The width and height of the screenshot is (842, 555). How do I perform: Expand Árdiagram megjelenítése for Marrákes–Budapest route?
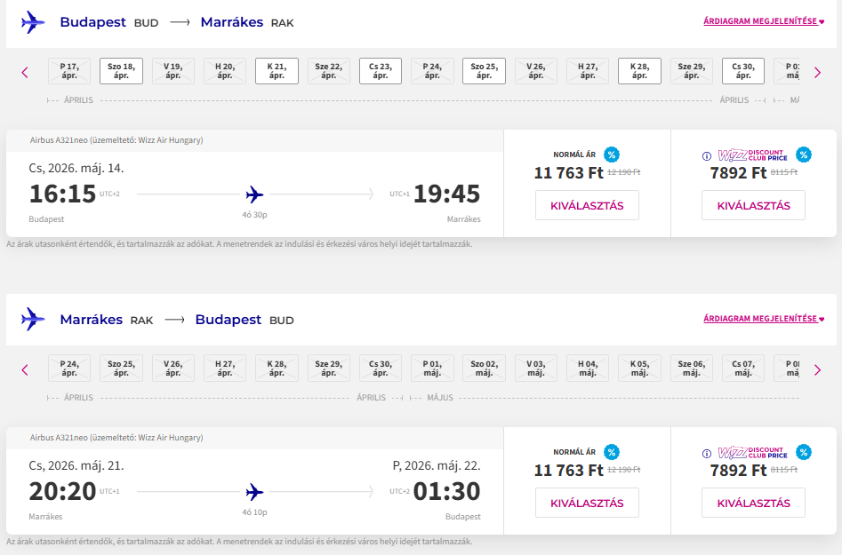764,319
